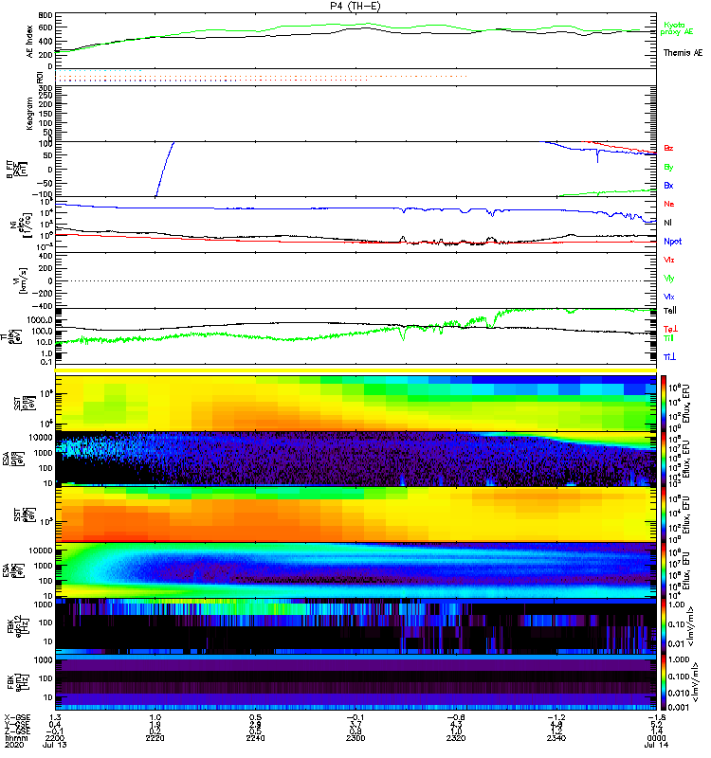Click the 2220 time tick label
Image resolution: width=711 pixels, height=758 pixels.
click(155, 738)
